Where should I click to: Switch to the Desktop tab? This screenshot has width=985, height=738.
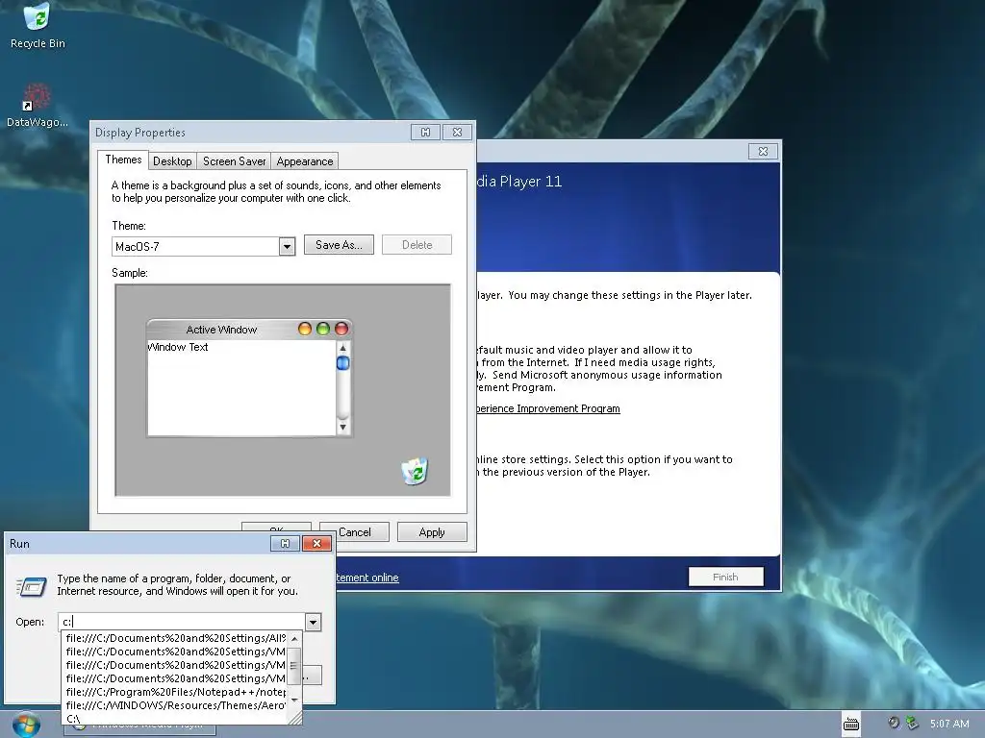tap(172, 161)
